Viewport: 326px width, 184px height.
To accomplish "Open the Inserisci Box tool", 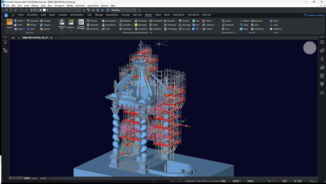I will [61, 23].
